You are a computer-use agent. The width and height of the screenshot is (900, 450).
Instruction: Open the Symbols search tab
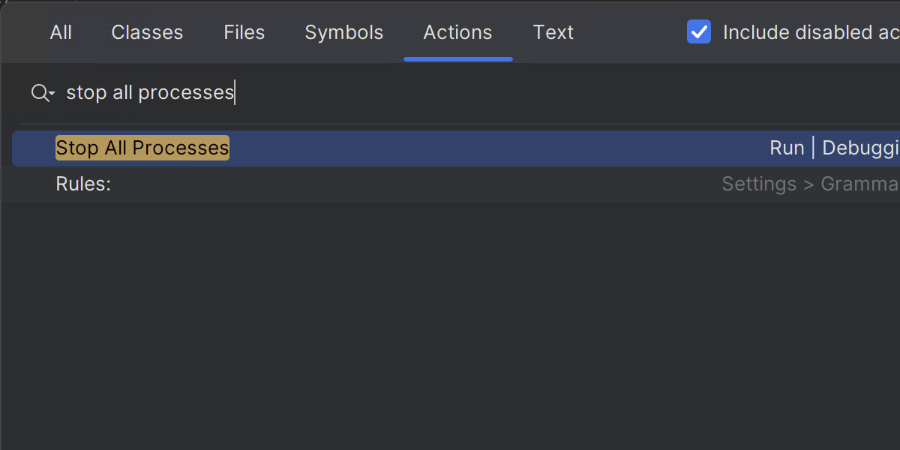[x=343, y=32]
